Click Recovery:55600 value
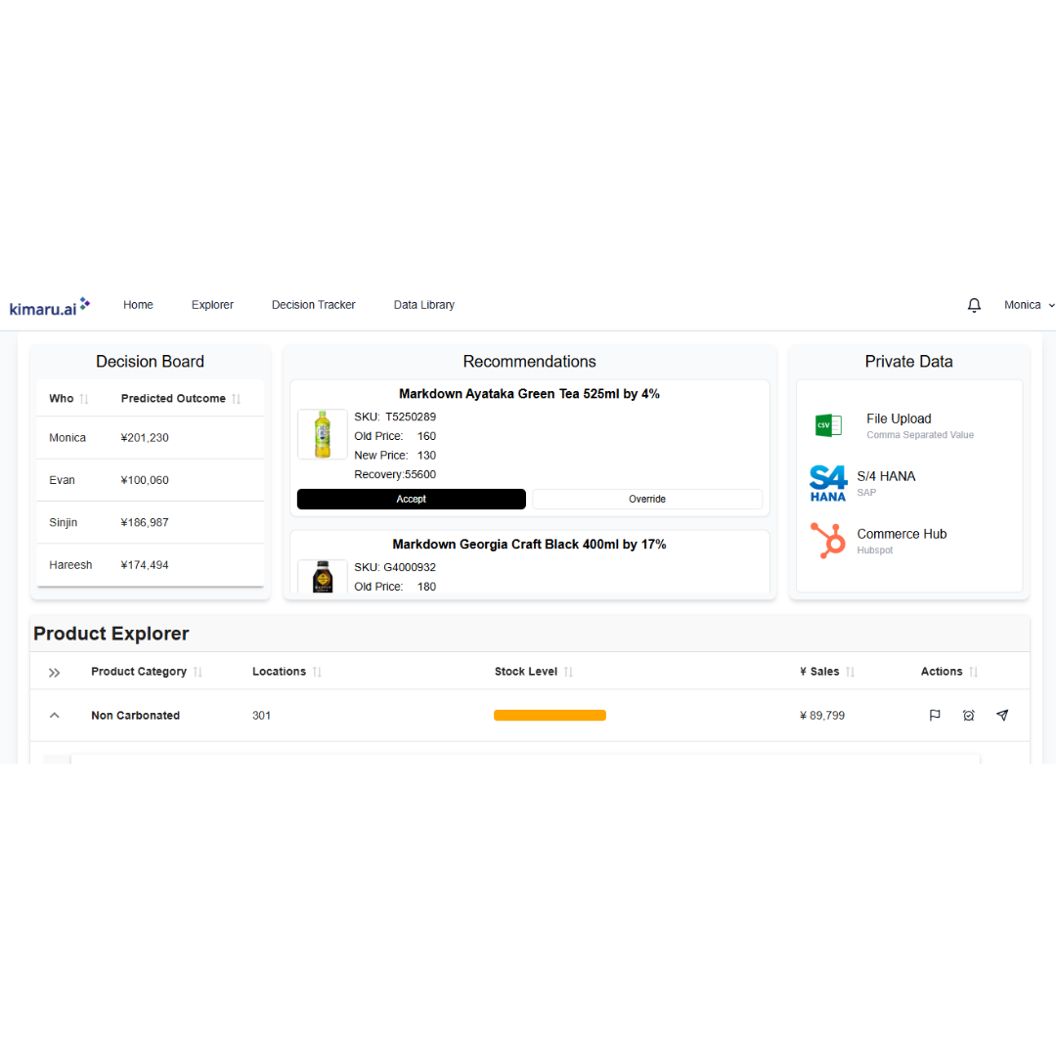This screenshot has width=1056, height=1056. coord(395,475)
